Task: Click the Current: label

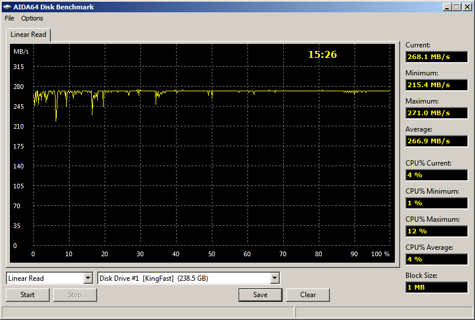Action: [418, 45]
